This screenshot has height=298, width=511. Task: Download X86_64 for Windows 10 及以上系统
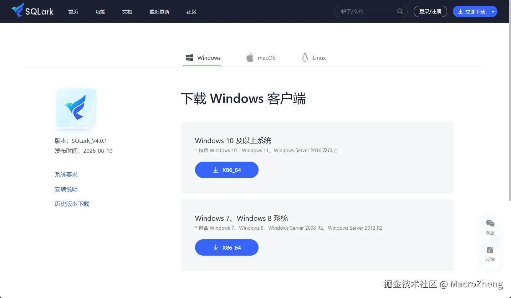pos(227,170)
